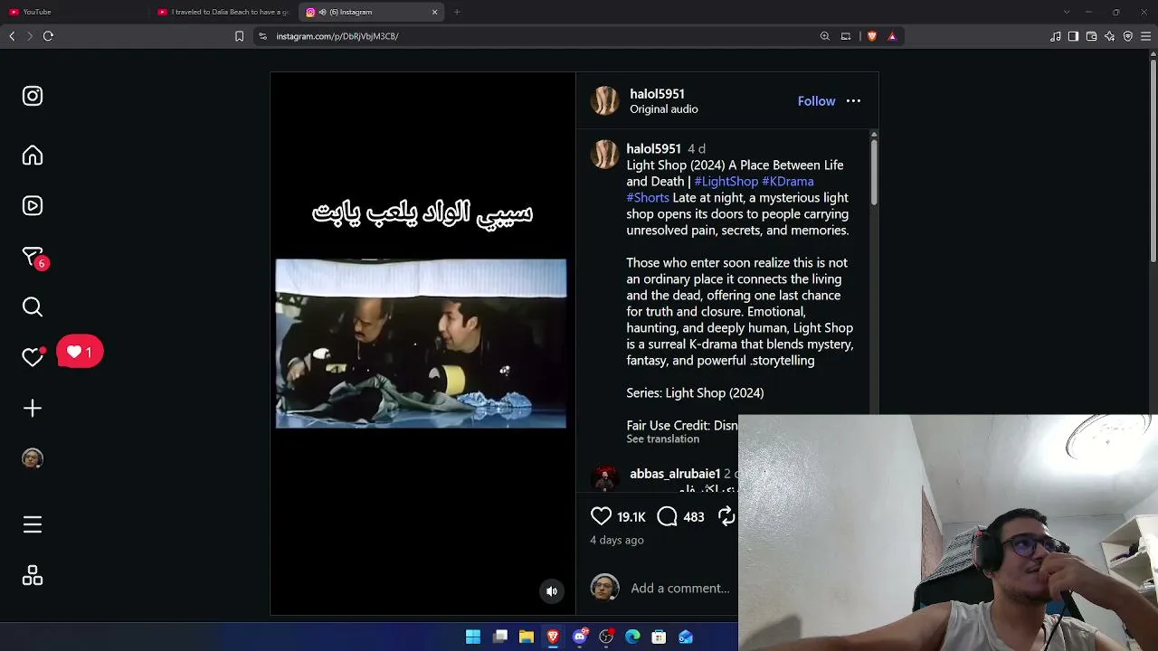Close the Instagram browser tab
The width and height of the screenshot is (1158, 651).
tap(434, 12)
